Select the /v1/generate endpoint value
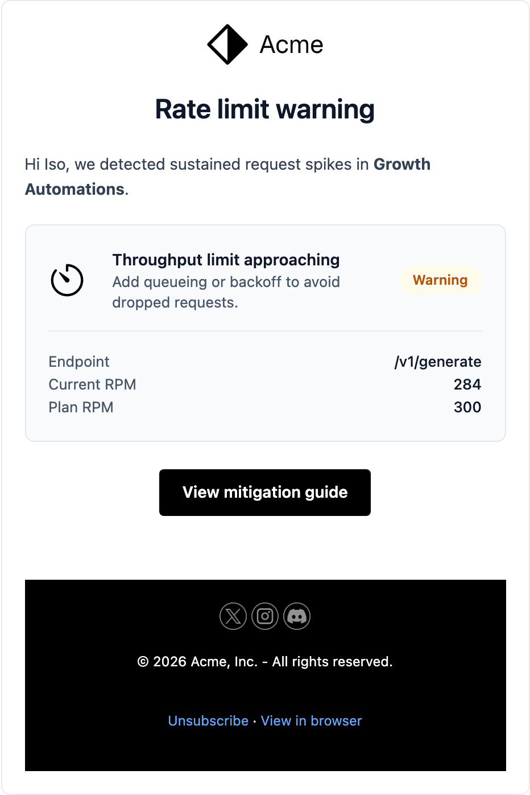The image size is (530, 795). coord(438,362)
